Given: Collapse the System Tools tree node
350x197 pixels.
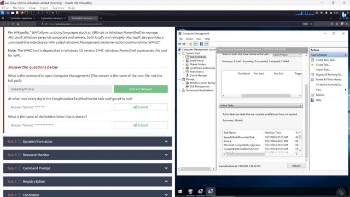Looking at the screenshot, I should 179,54.
